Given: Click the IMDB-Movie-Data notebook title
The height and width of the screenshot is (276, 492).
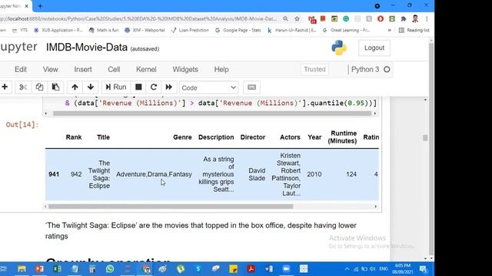Looking at the screenshot, I should click(x=87, y=48).
